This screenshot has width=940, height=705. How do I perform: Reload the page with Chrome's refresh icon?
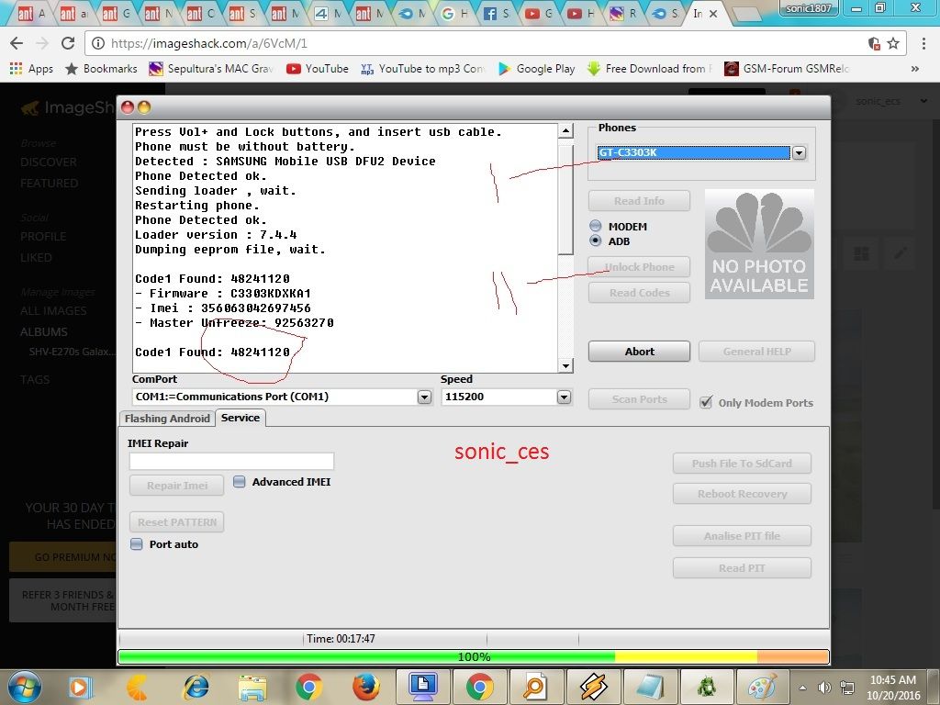(67, 43)
